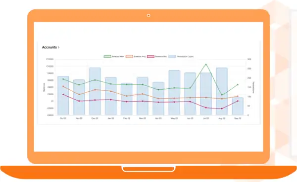297x182 pixels.
Task: Select the Balance Max point for Sep
Action: click(x=238, y=84)
